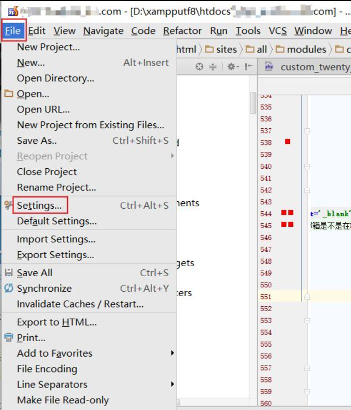Click the project panel vertical scrollbar
This screenshot has width=351, height=410.
point(253,103)
